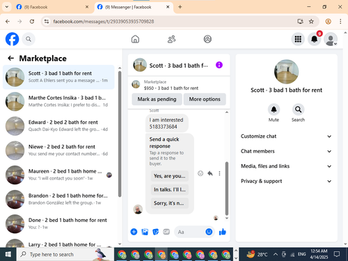This screenshot has width=348, height=261.
Task: Open a new browser tab
Action: (x=180, y=7)
